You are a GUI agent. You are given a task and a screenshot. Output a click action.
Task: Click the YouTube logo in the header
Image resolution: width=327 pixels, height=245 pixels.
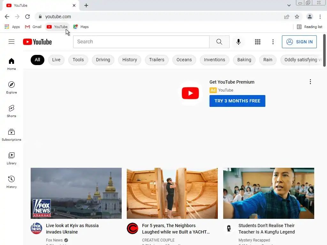37,42
